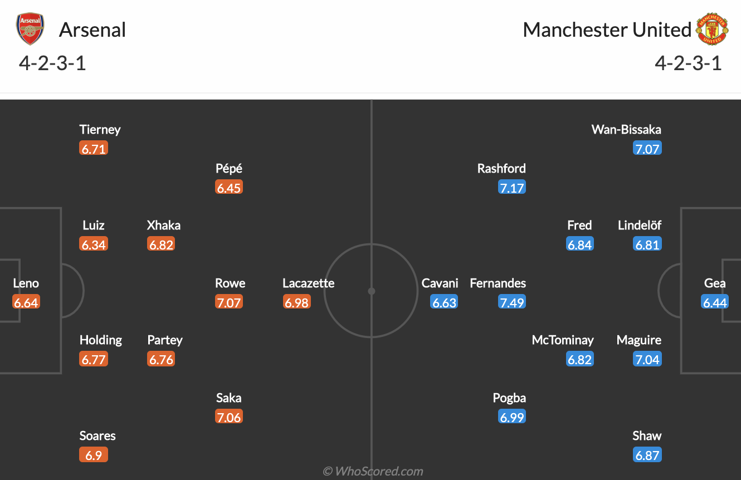This screenshot has width=741, height=480.
Task: Click the Wan-Bissaka player name
Action: point(626,130)
